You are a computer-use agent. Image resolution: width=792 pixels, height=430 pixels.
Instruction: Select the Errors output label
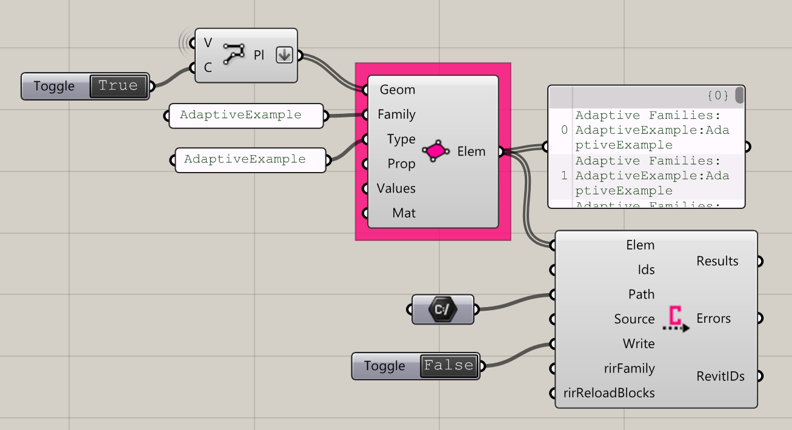coord(713,318)
